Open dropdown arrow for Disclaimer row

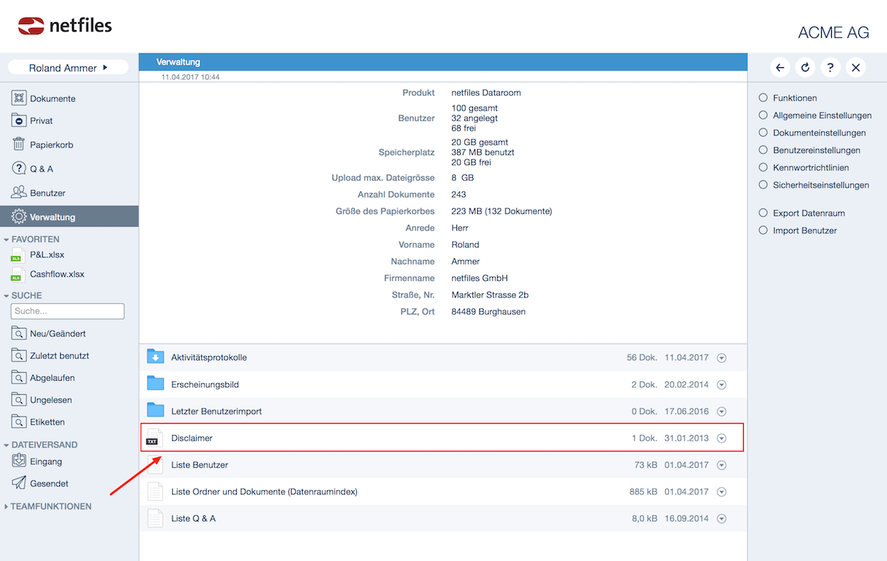pyautogui.click(x=722, y=438)
